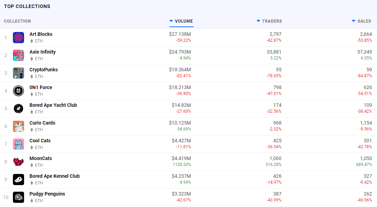Image resolution: width=377 pixels, height=207 pixels.
Task: Click the Ethereum icon under MoonCats
Action: coord(31,165)
